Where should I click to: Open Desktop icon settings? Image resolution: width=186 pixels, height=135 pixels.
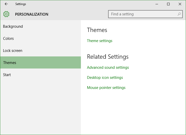tap(105, 78)
